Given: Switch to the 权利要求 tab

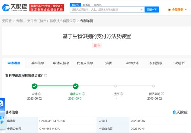Looking at the screenshot, I should [156, 63].
